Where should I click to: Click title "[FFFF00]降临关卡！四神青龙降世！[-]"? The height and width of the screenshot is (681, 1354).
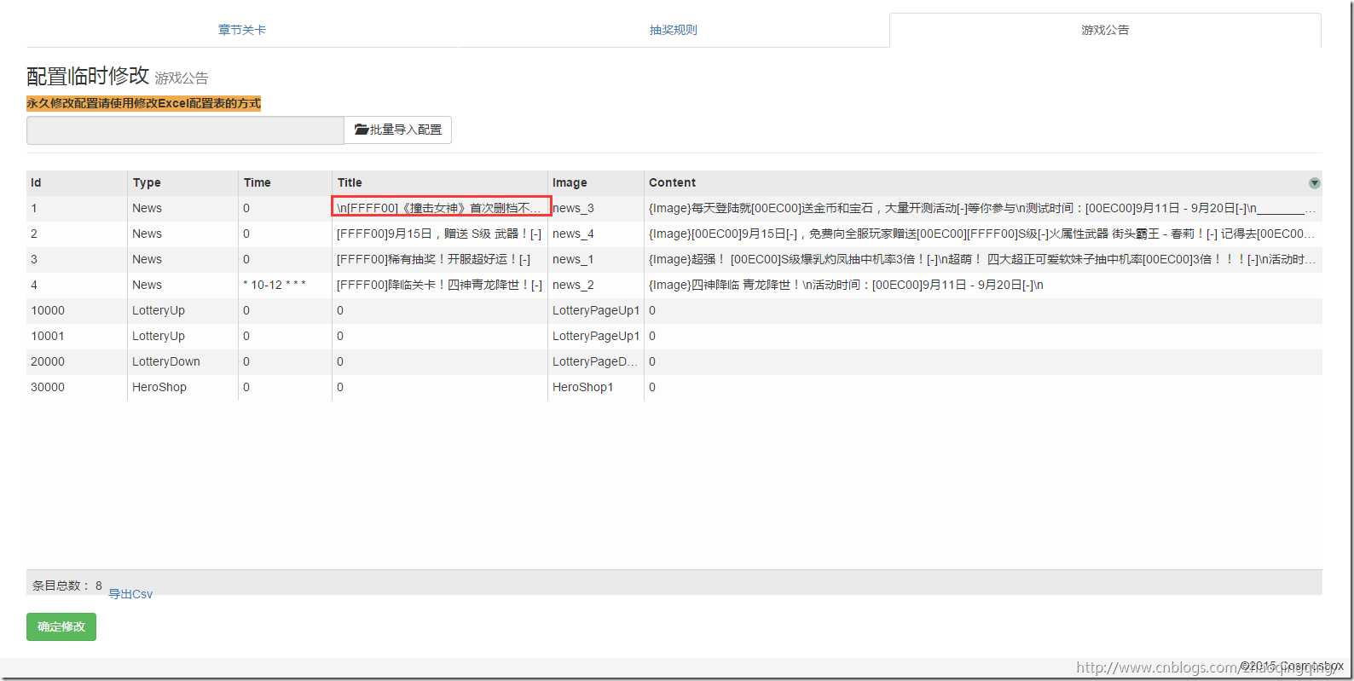[440, 285]
